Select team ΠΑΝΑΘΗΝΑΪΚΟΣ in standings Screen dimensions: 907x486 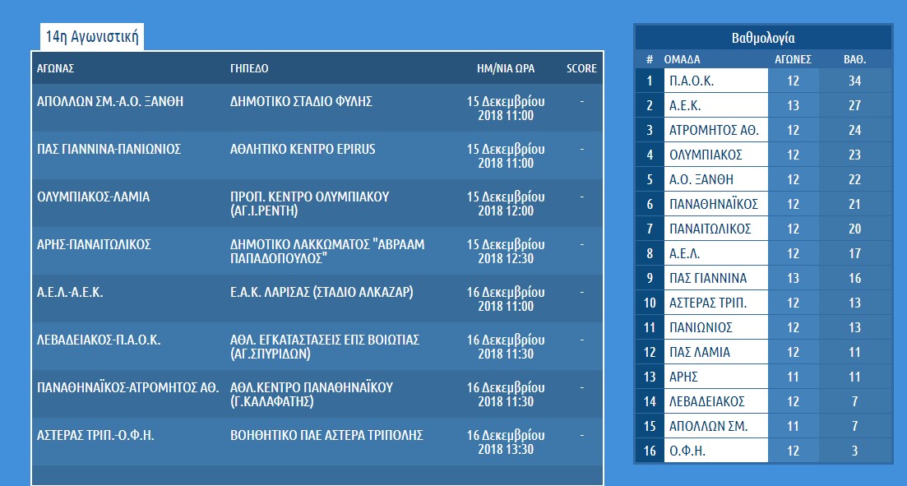click(715, 204)
